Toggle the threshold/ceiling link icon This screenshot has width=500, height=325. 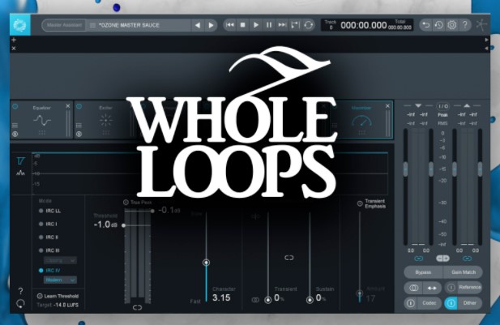click(137, 307)
